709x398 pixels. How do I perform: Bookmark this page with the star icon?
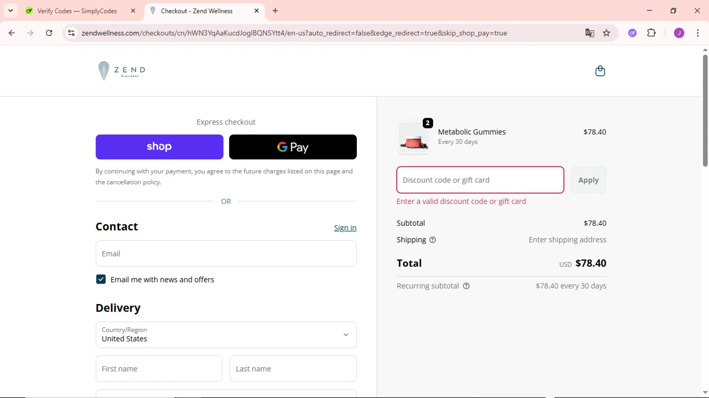[x=606, y=33]
